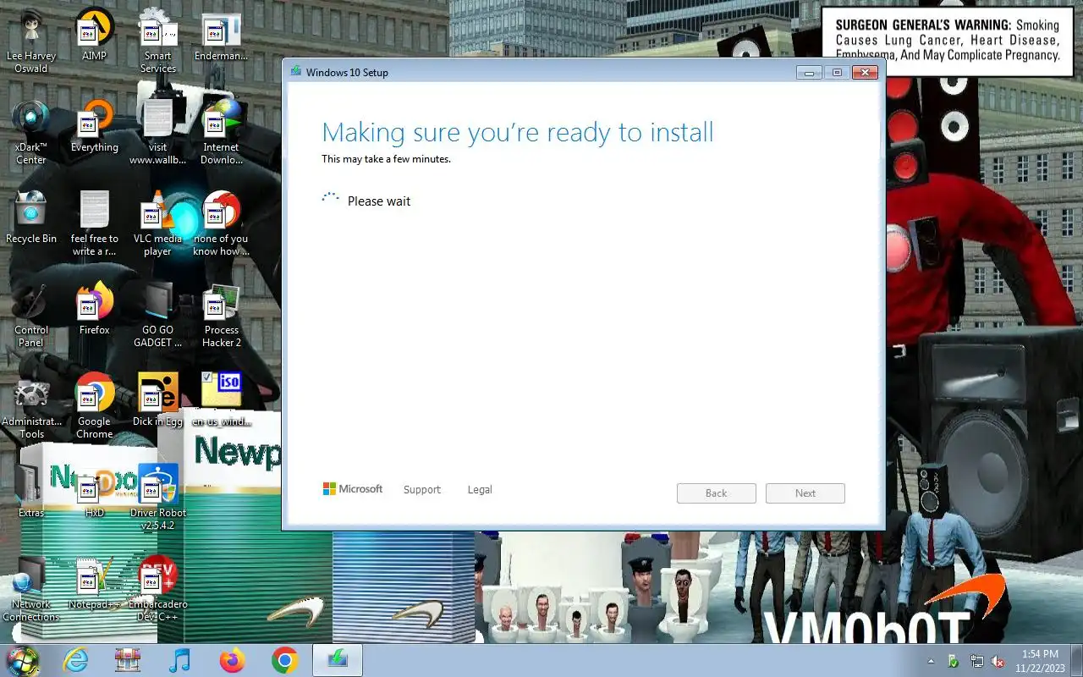1083x677 pixels.
Task: Open the Everything search shortcut on desktop
Action: 95,126
